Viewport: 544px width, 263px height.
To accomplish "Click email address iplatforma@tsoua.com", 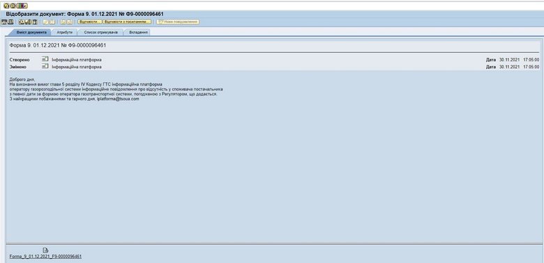I will pyautogui.click(x=117, y=99).
